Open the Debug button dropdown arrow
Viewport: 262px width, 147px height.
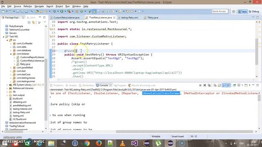[58, 11]
